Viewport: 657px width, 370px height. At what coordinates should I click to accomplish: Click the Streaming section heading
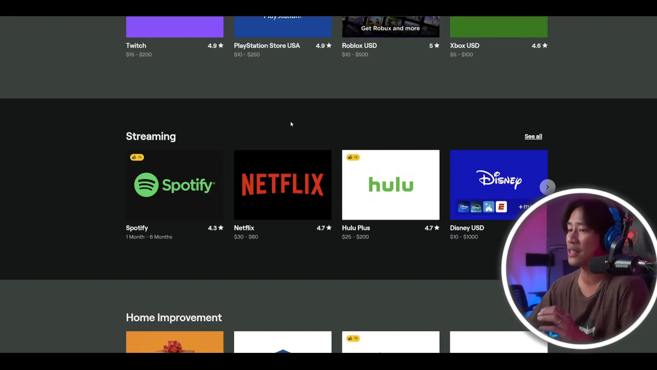[x=151, y=136]
